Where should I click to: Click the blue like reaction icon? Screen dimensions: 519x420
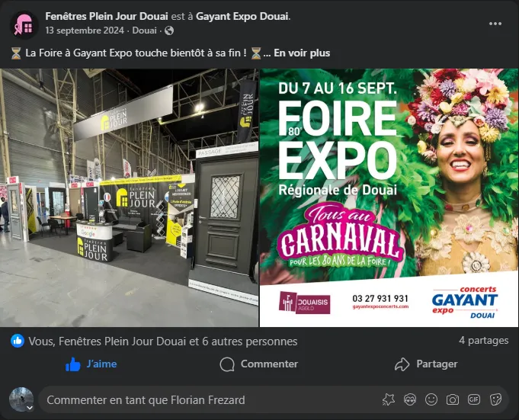tap(18, 341)
